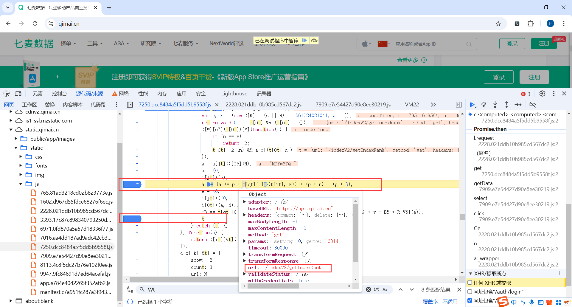Toggle the breakpoint marker beside the lone t line
This screenshot has height=307, width=572.
[x=132, y=219]
